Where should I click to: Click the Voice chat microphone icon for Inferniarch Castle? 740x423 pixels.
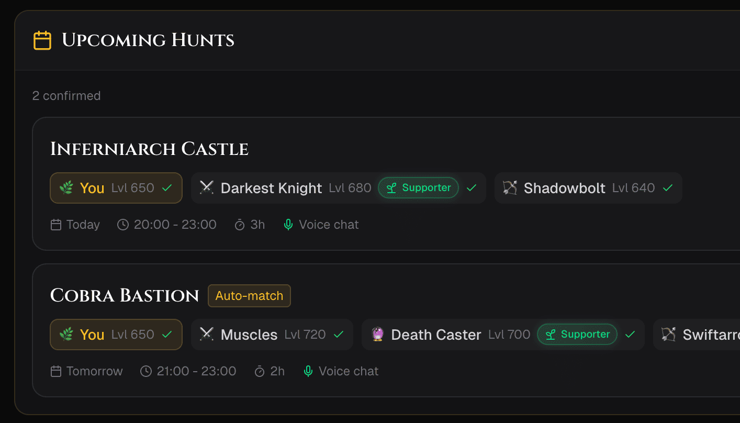(288, 224)
